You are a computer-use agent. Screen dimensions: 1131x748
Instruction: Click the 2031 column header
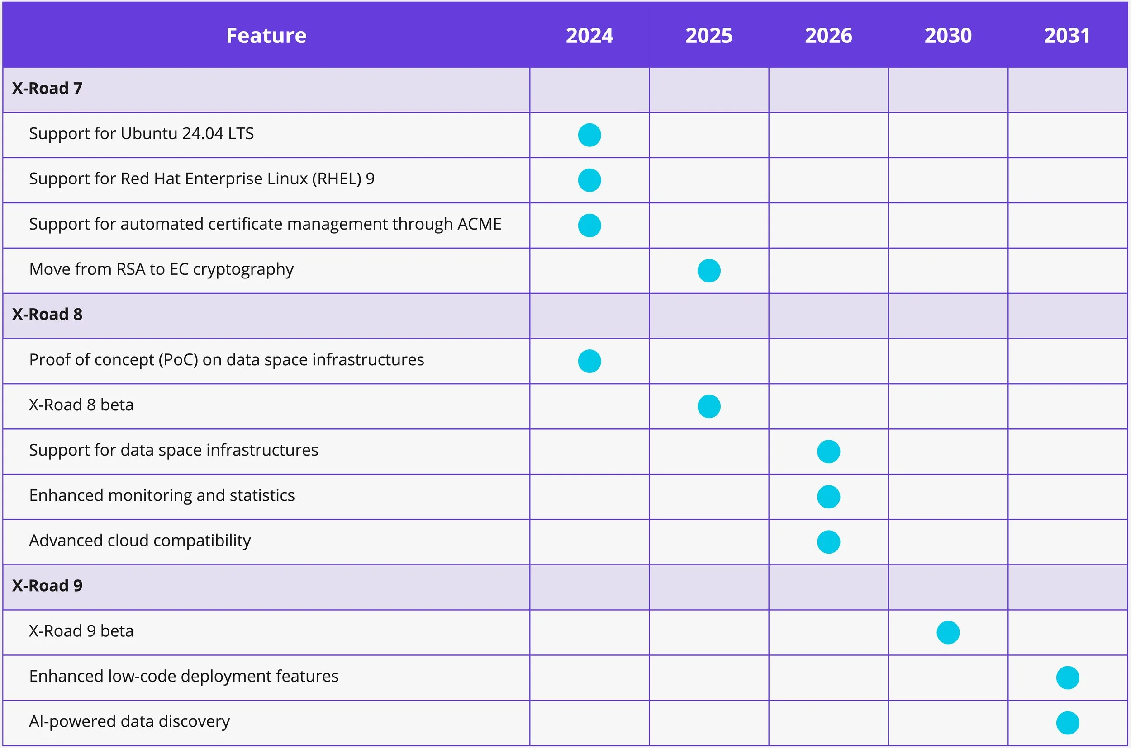pyautogui.click(x=1067, y=35)
